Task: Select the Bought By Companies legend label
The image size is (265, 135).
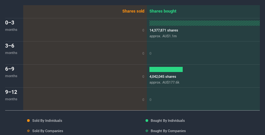Action: (168, 131)
